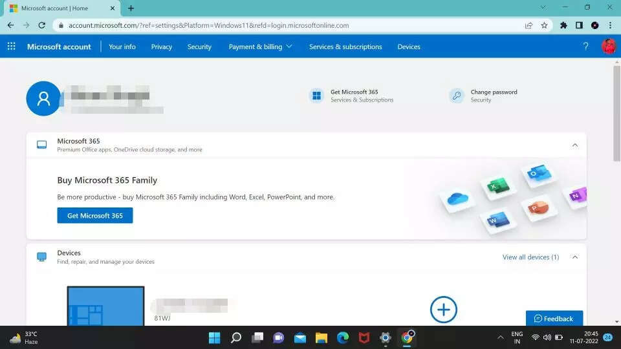Click the user avatar profile circle
The width and height of the screenshot is (621, 349).
point(43,98)
